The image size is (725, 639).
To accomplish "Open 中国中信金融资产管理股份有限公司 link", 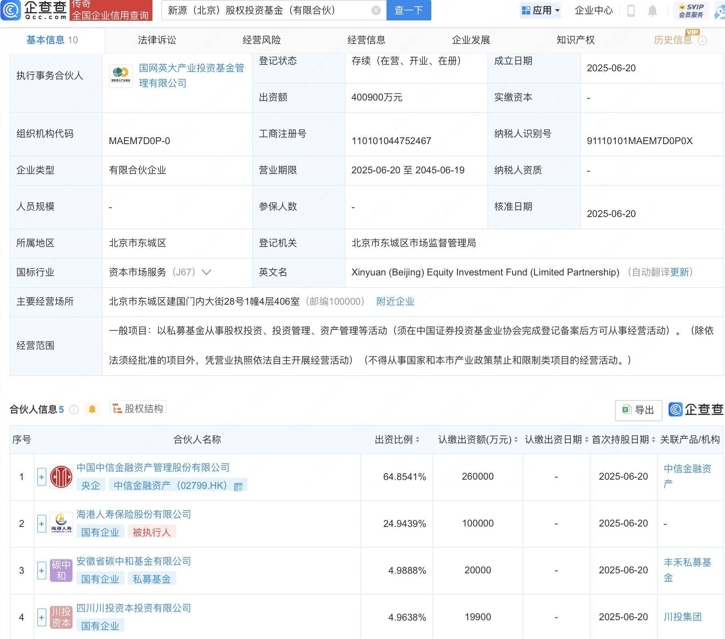I will [153, 468].
